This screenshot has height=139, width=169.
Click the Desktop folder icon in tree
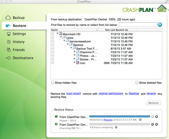point(71,45)
